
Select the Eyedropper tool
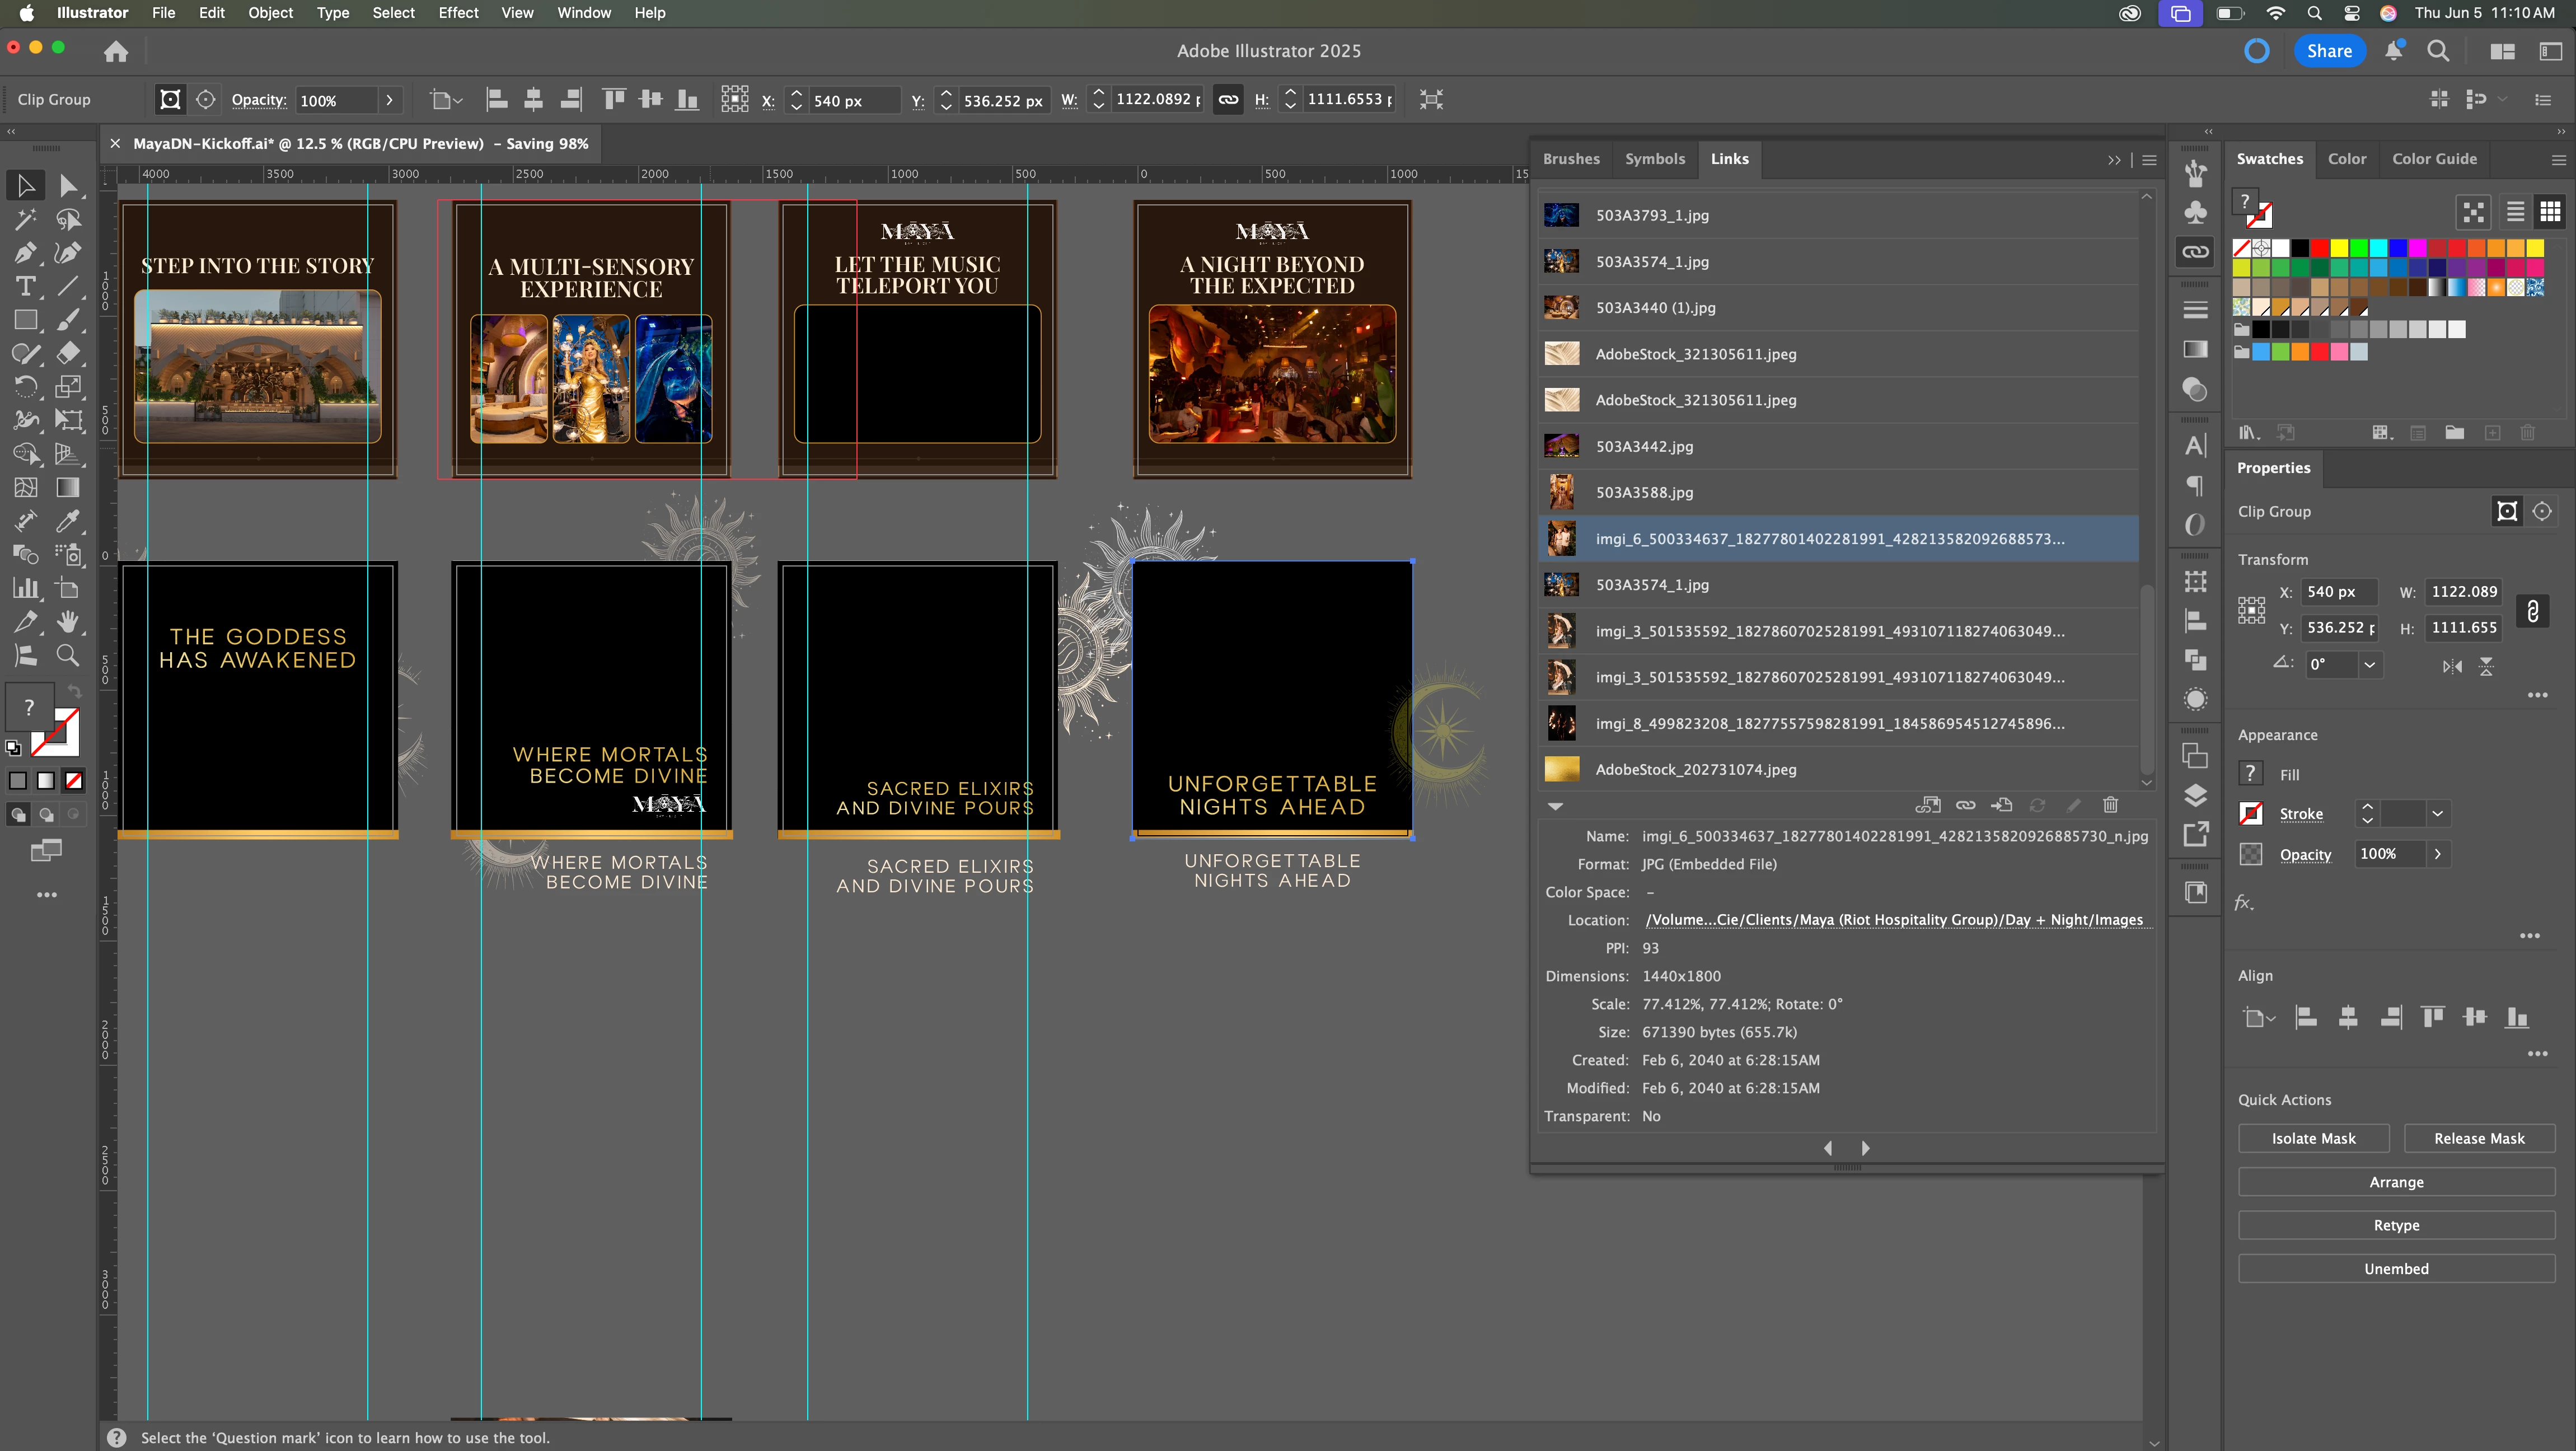pos(68,521)
